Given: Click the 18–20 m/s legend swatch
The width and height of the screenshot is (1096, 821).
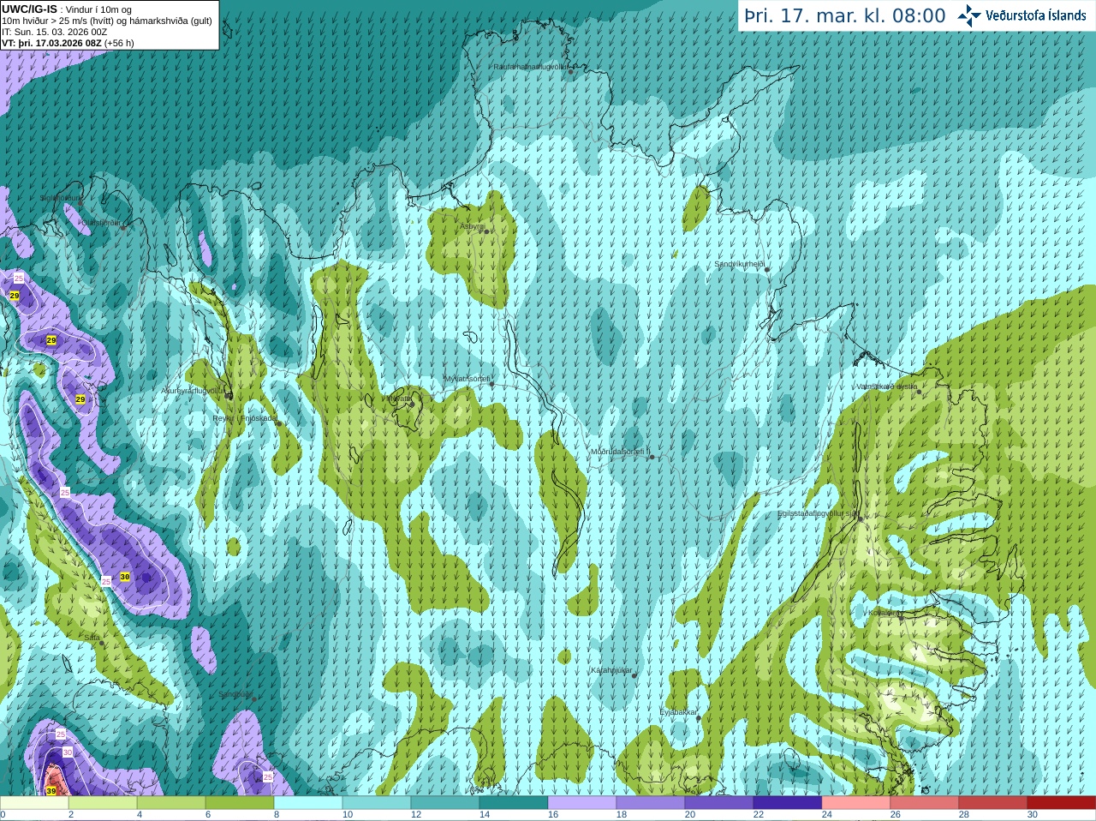Looking at the screenshot, I should (x=651, y=803).
